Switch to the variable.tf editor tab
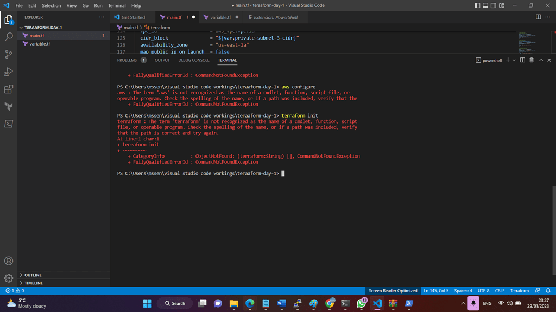556x312 pixels. (220, 17)
